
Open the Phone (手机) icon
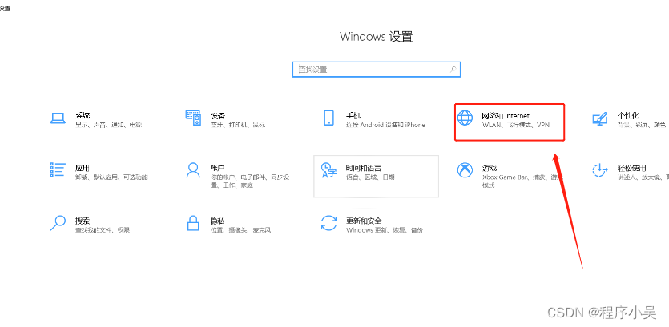point(328,118)
